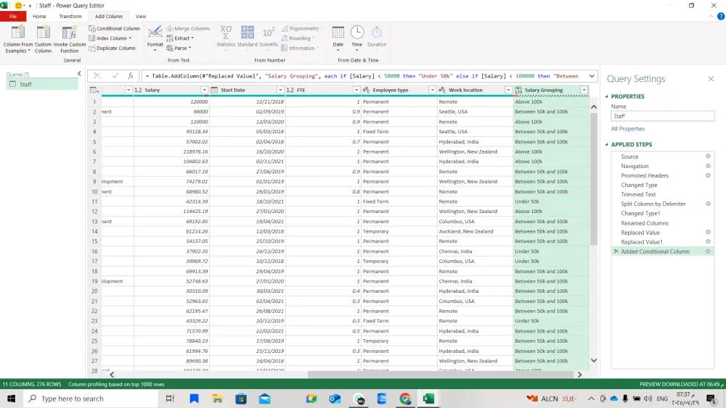Viewport: 726px width, 408px height.
Task: Switch to the Home tab
Action: point(39,16)
